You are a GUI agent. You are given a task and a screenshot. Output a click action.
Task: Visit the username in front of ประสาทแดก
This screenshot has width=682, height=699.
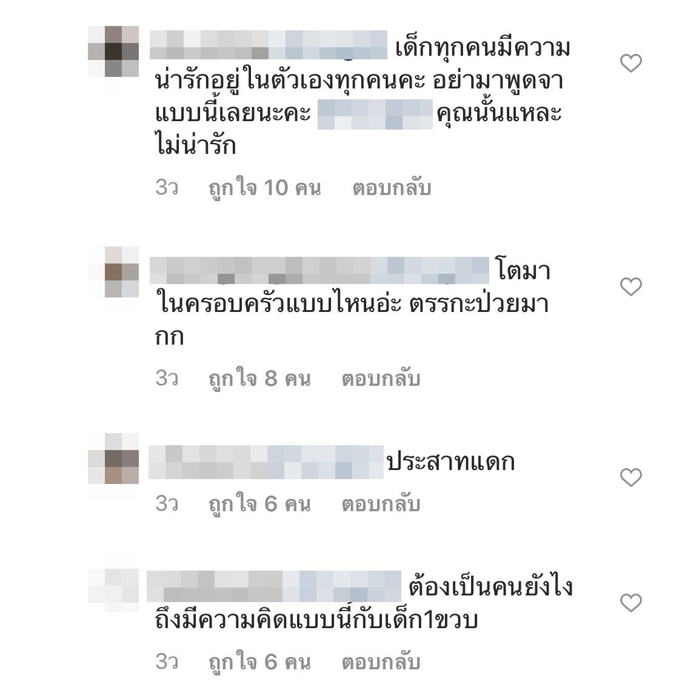(x=266, y=462)
